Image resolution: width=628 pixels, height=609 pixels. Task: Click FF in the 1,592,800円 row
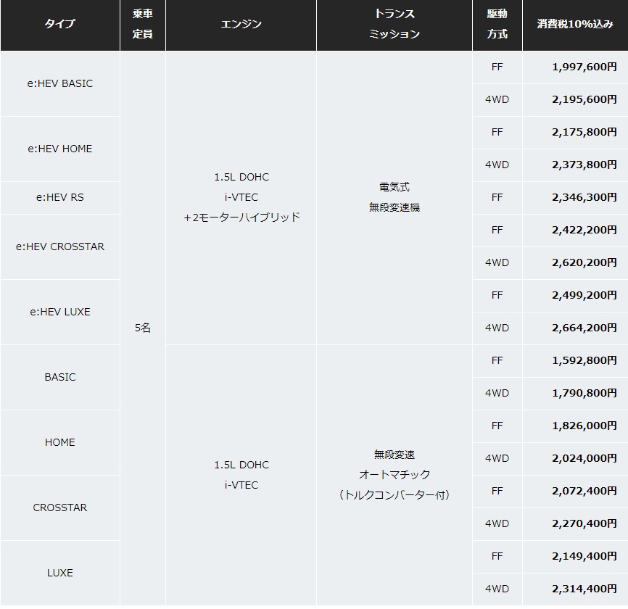pyautogui.click(x=497, y=360)
